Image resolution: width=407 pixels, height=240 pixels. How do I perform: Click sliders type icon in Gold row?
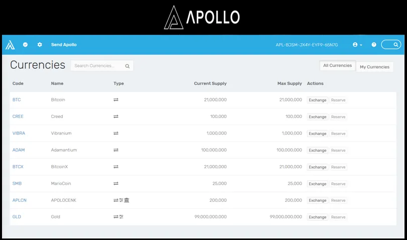pos(121,216)
